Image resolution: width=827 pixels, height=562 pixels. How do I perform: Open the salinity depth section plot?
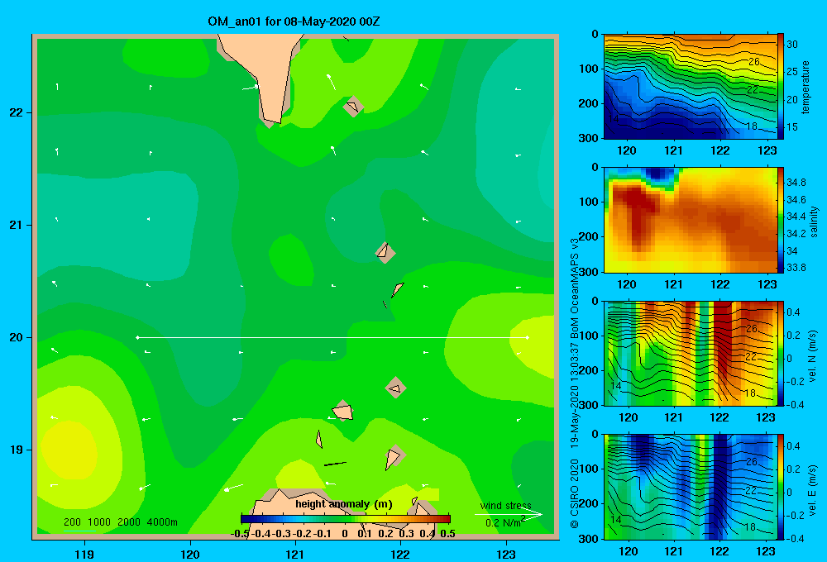(690, 220)
